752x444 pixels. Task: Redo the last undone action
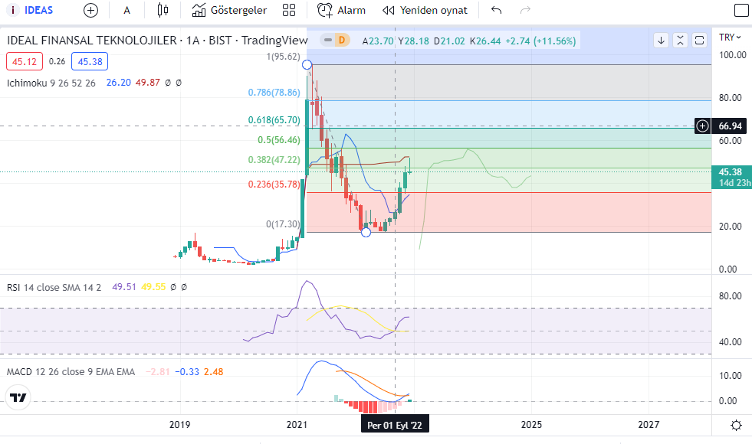click(x=525, y=10)
